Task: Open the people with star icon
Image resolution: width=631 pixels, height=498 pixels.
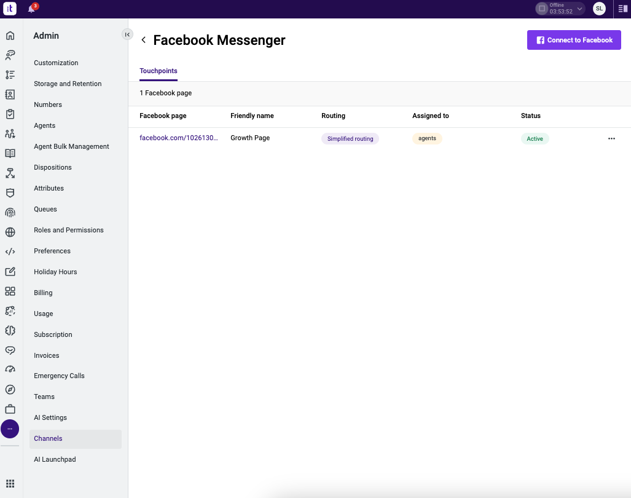Action: tap(10, 133)
